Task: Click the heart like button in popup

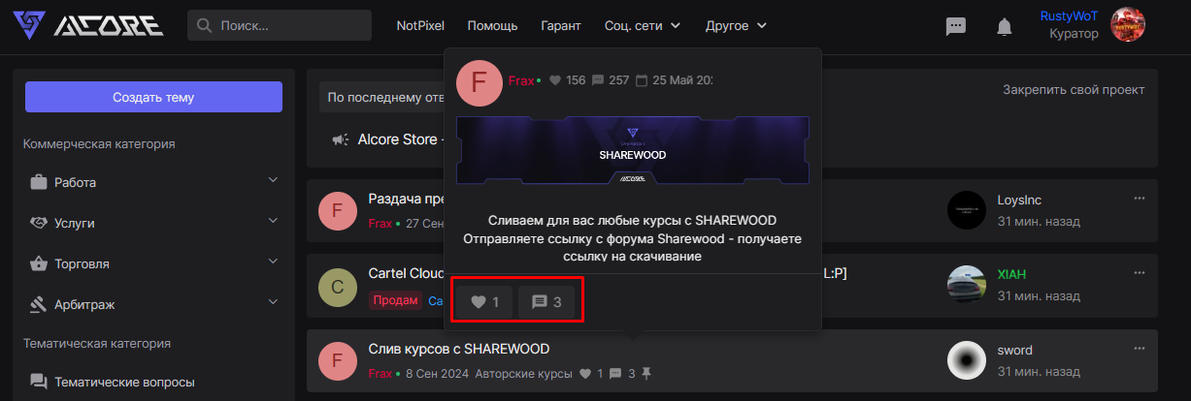Action: [x=484, y=302]
